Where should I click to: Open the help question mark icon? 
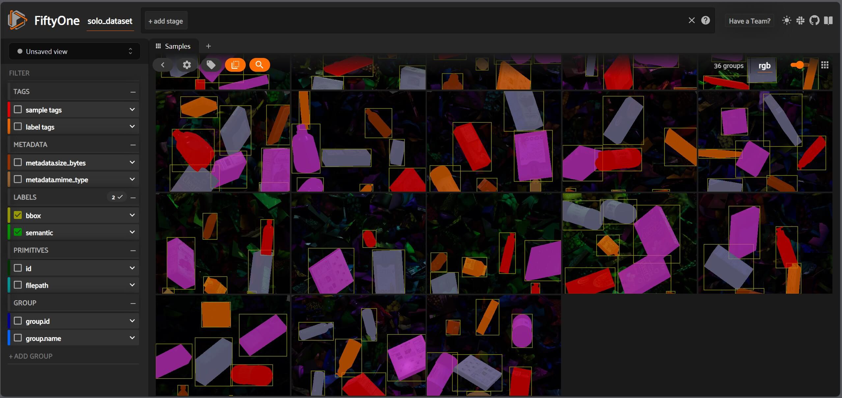[706, 20]
